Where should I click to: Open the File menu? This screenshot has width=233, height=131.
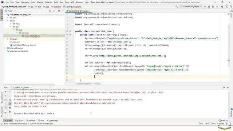7,2
